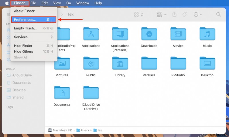Image resolution: width=229 pixels, height=137 pixels.
Task: Open the Music folder icon
Action: coord(207,34)
